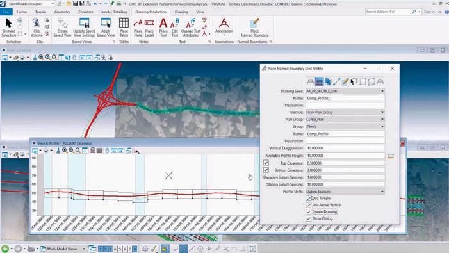The image size is (449, 253).
Task: Expand the Profile Shifts dropdown
Action: pos(345,192)
